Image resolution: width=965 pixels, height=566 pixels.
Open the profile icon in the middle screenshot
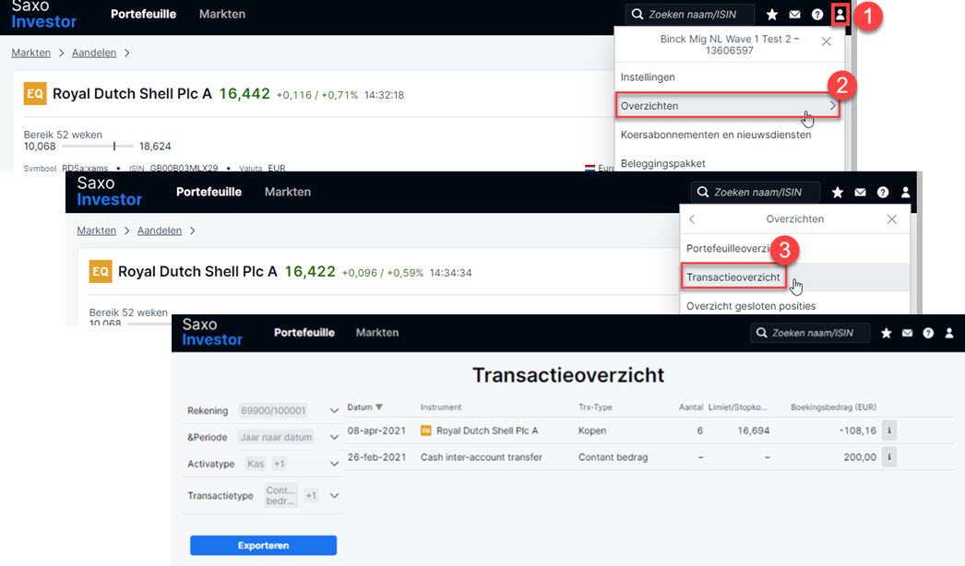coord(905,192)
